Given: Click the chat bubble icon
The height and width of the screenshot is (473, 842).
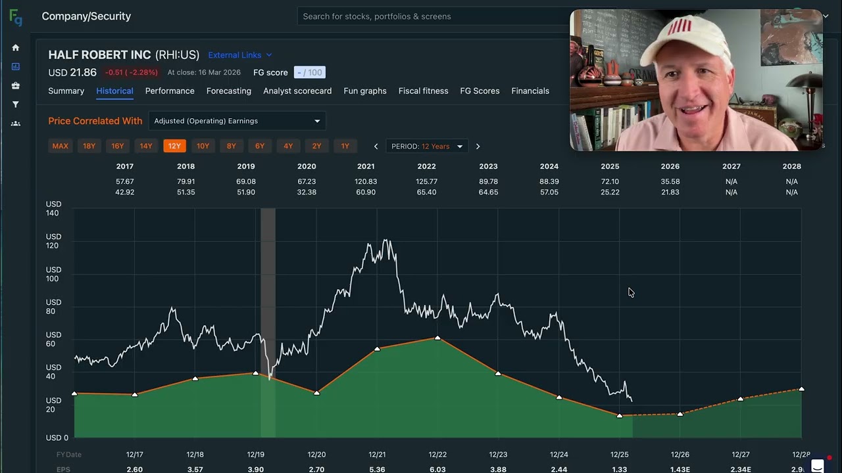Looking at the screenshot, I should [817, 465].
